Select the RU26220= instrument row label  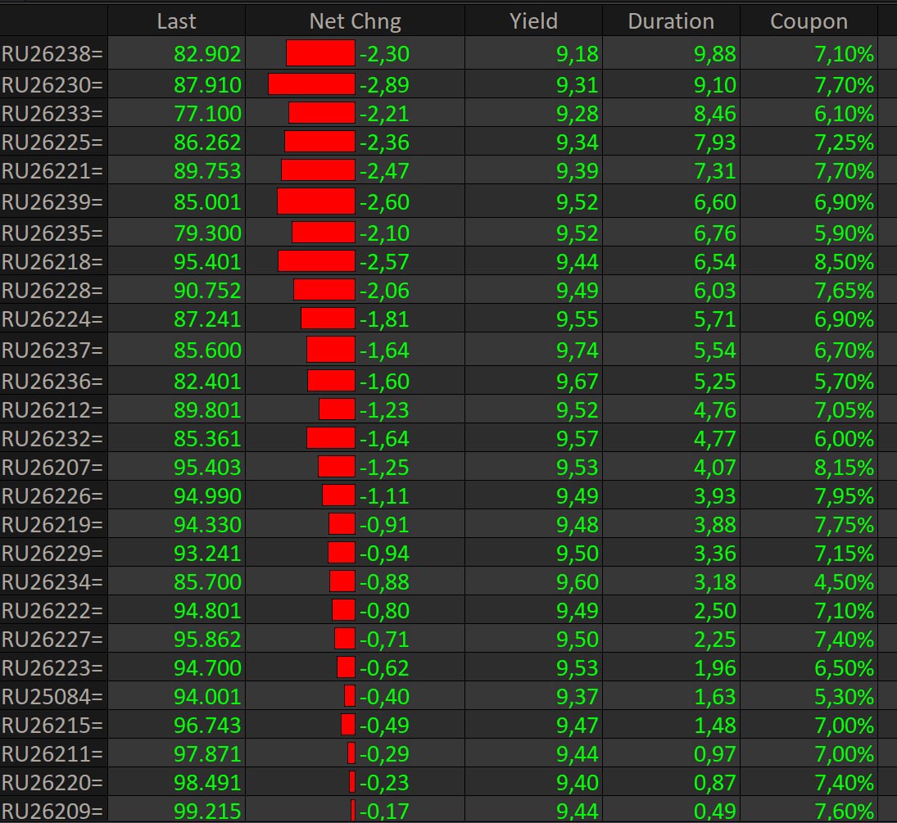point(52,782)
